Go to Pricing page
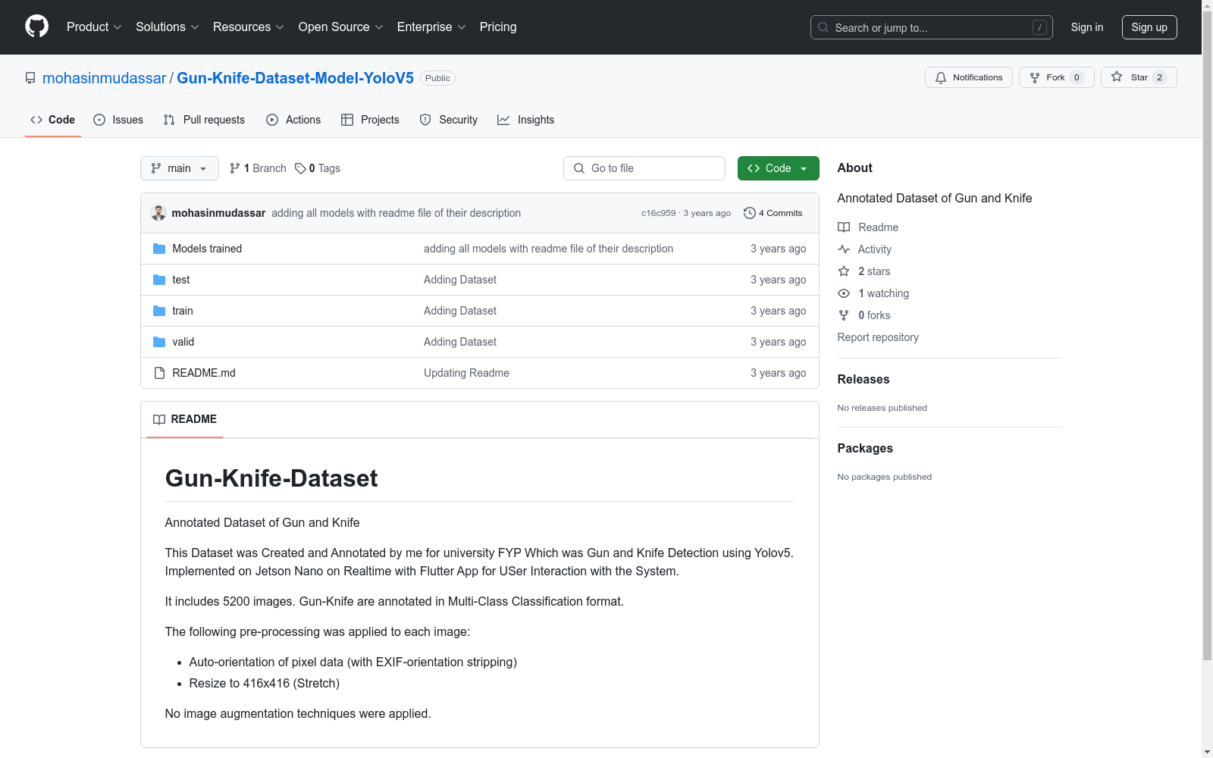This screenshot has width=1213, height=758. 498,27
